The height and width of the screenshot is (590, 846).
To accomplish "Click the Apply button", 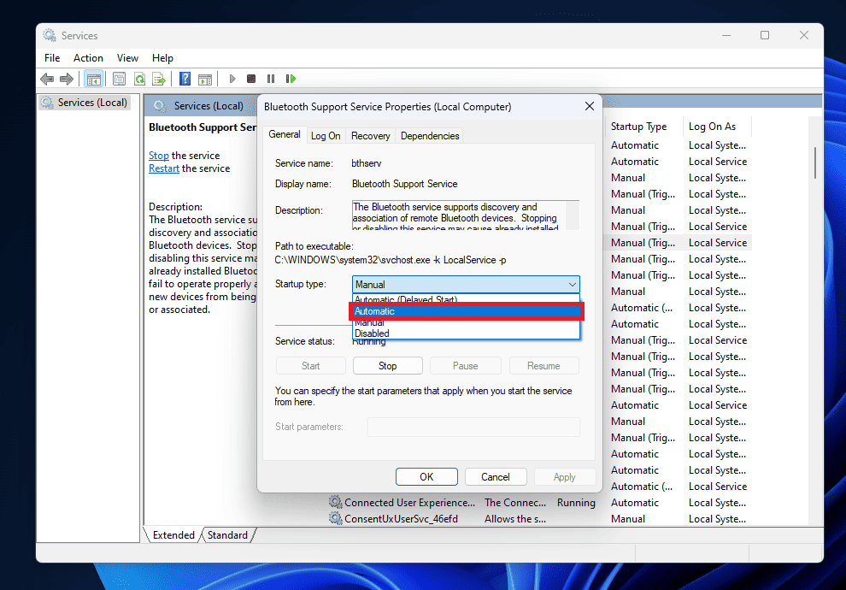I will coord(564,476).
